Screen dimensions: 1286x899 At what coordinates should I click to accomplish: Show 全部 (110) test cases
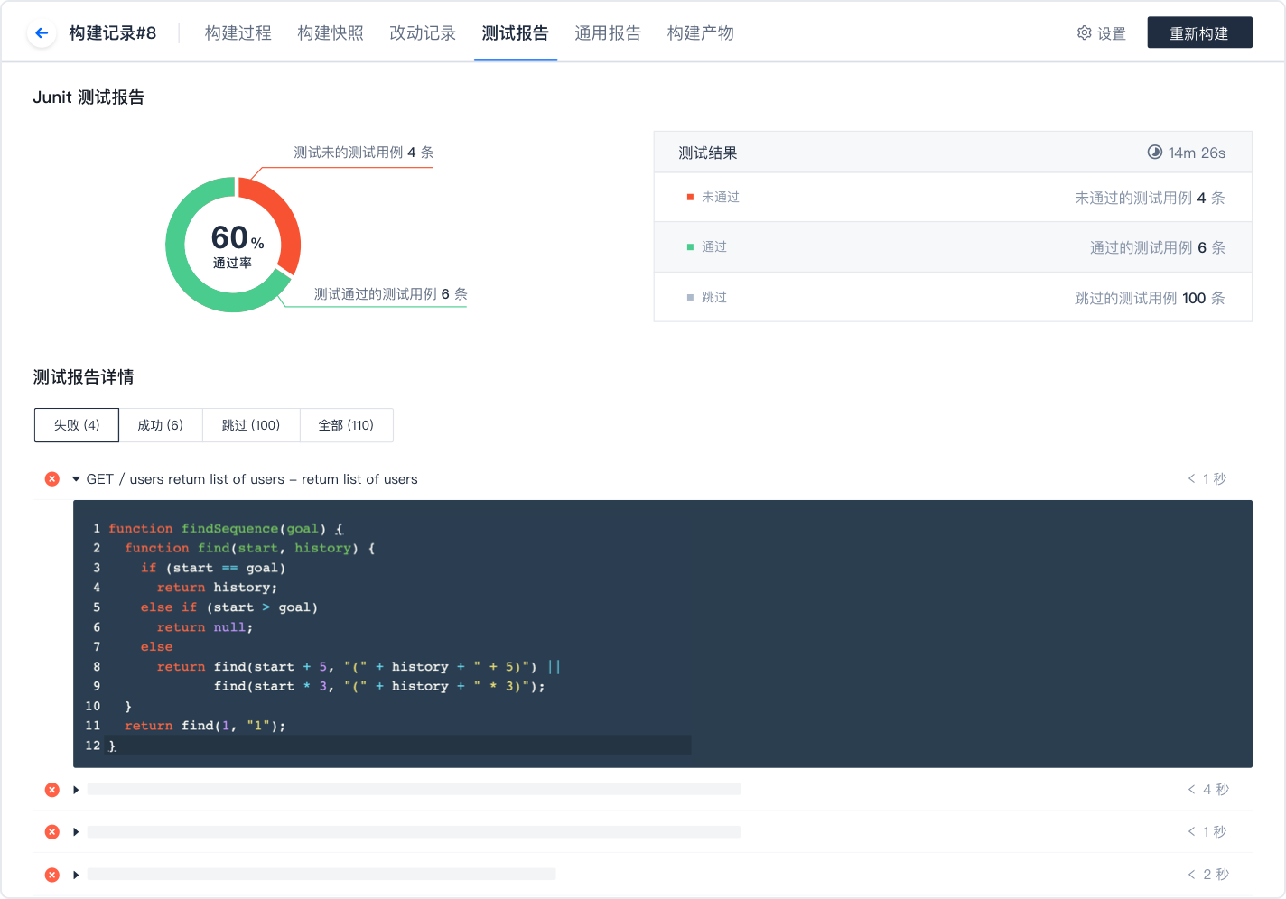pyautogui.click(x=346, y=425)
